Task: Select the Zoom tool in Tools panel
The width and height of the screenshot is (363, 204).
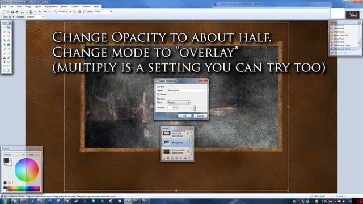Action: 9,36
